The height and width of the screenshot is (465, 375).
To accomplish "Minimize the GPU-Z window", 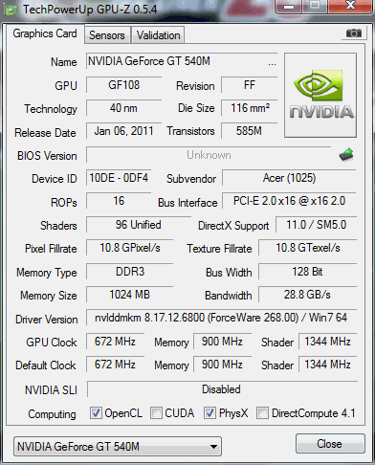I will [x=289, y=7].
